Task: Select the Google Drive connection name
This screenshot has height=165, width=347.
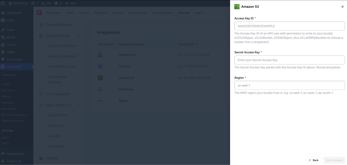Action: click(128, 55)
